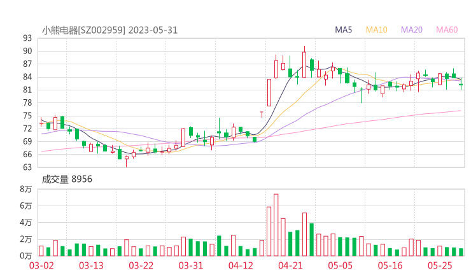Select the 66 price axis label
Screen dimensions: 471x280
[27, 154]
